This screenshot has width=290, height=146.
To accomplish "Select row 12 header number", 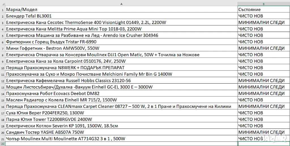I will click(3, 81).
